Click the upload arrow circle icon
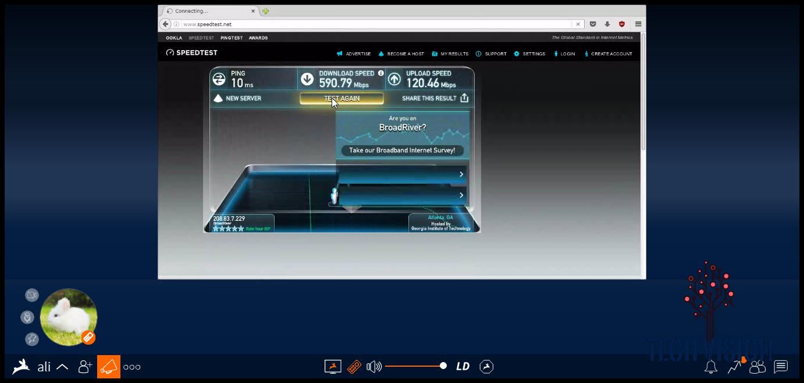This screenshot has height=383, width=804. (394, 79)
